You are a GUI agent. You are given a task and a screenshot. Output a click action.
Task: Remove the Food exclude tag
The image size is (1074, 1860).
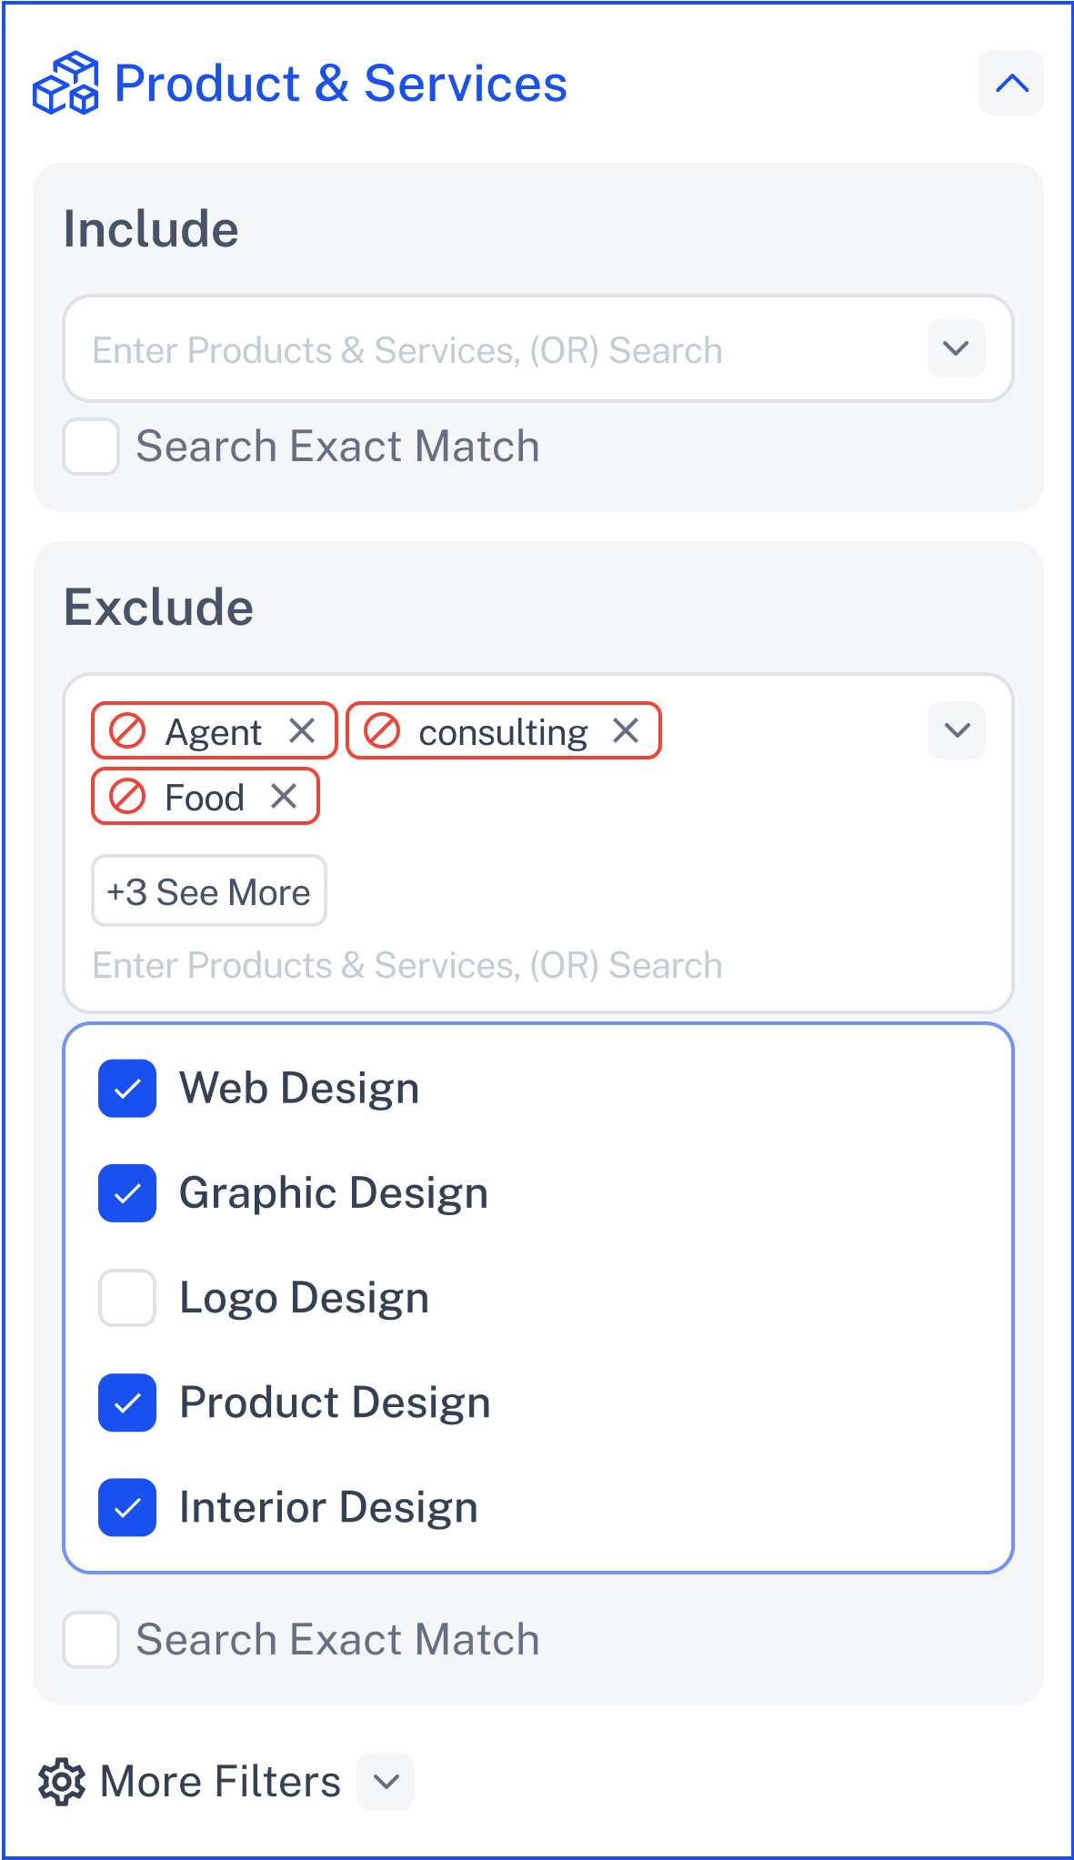(x=284, y=796)
